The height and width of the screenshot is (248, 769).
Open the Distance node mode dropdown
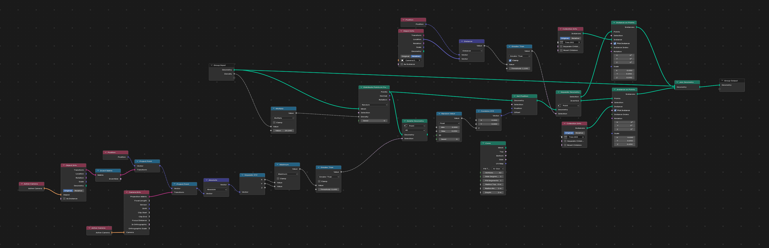[472, 51]
